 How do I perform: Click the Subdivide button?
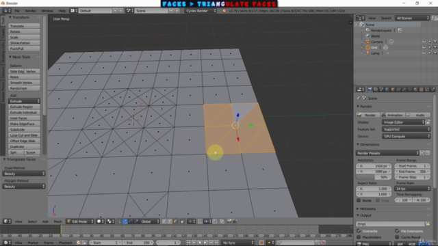pos(24,129)
